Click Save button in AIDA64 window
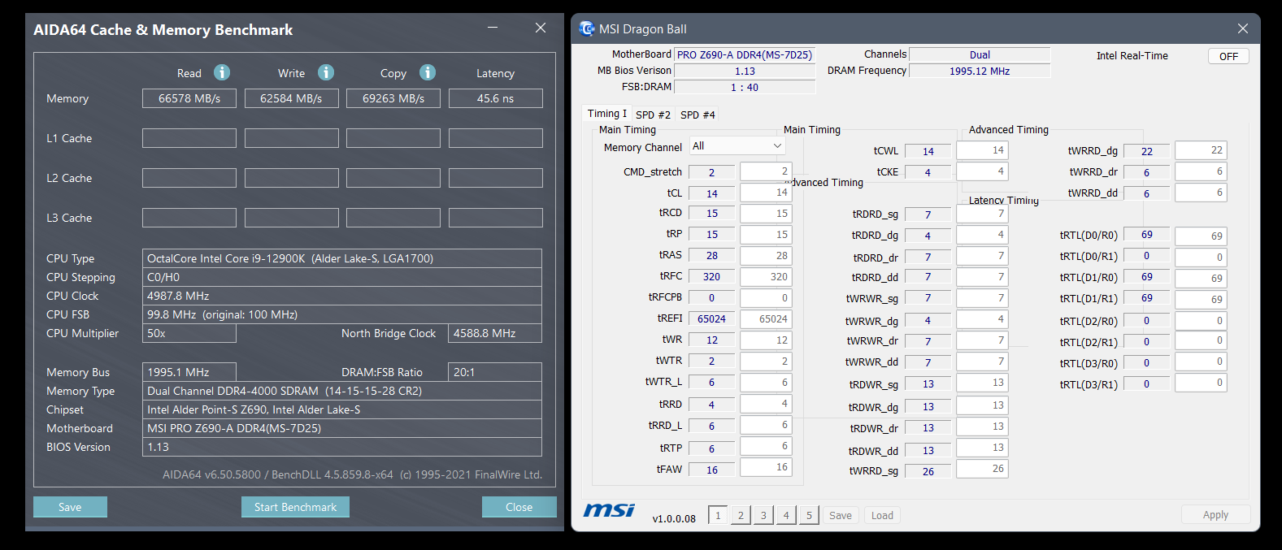Viewport: 1282px width, 550px height. [x=70, y=507]
